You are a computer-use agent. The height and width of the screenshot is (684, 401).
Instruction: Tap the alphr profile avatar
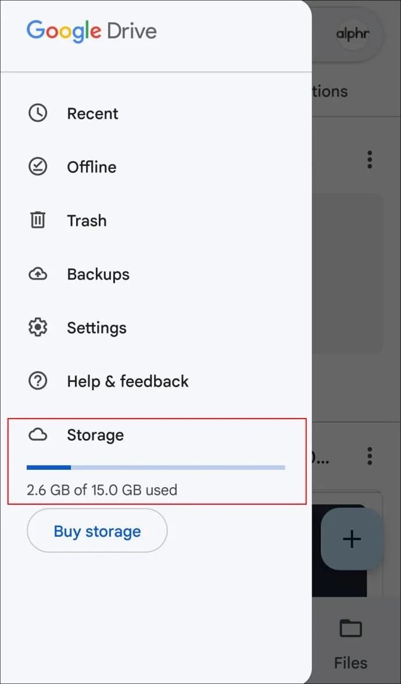click(355, 34)
